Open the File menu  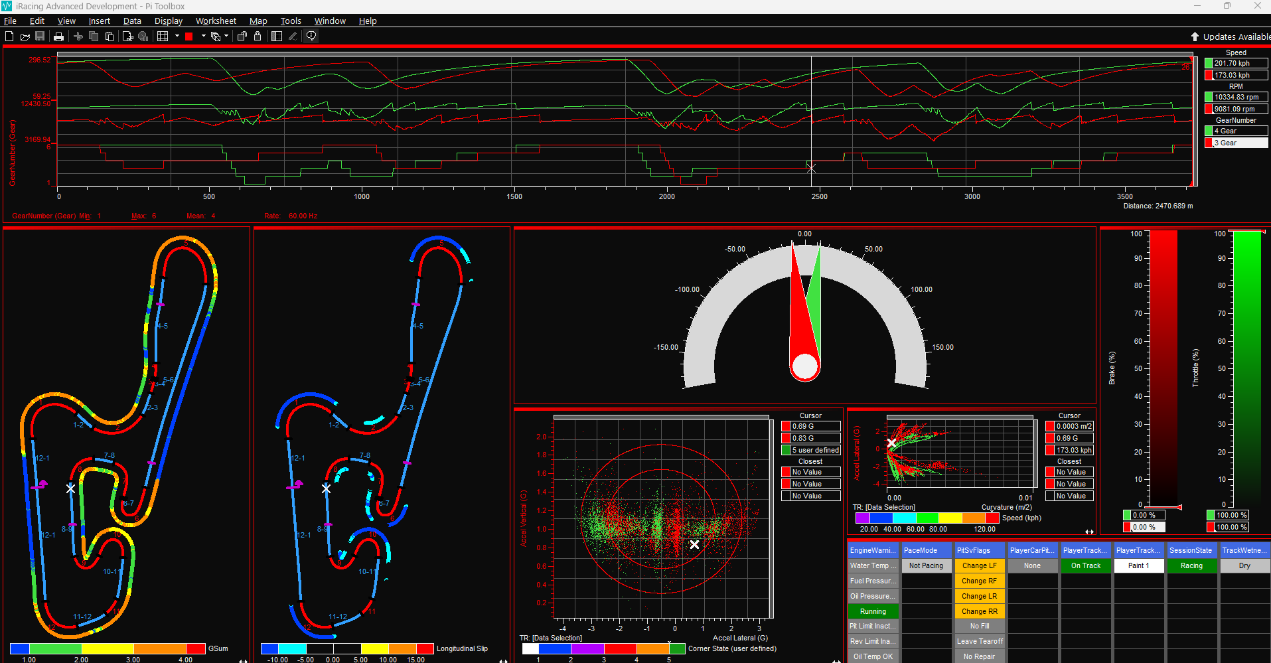coord(10,21)
